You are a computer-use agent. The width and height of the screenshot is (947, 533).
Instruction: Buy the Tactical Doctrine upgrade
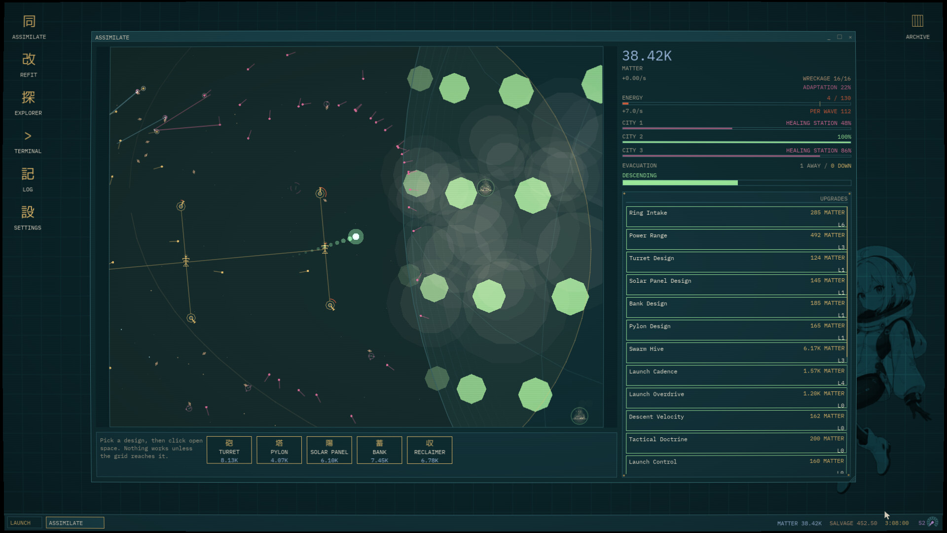coord(736,444)
